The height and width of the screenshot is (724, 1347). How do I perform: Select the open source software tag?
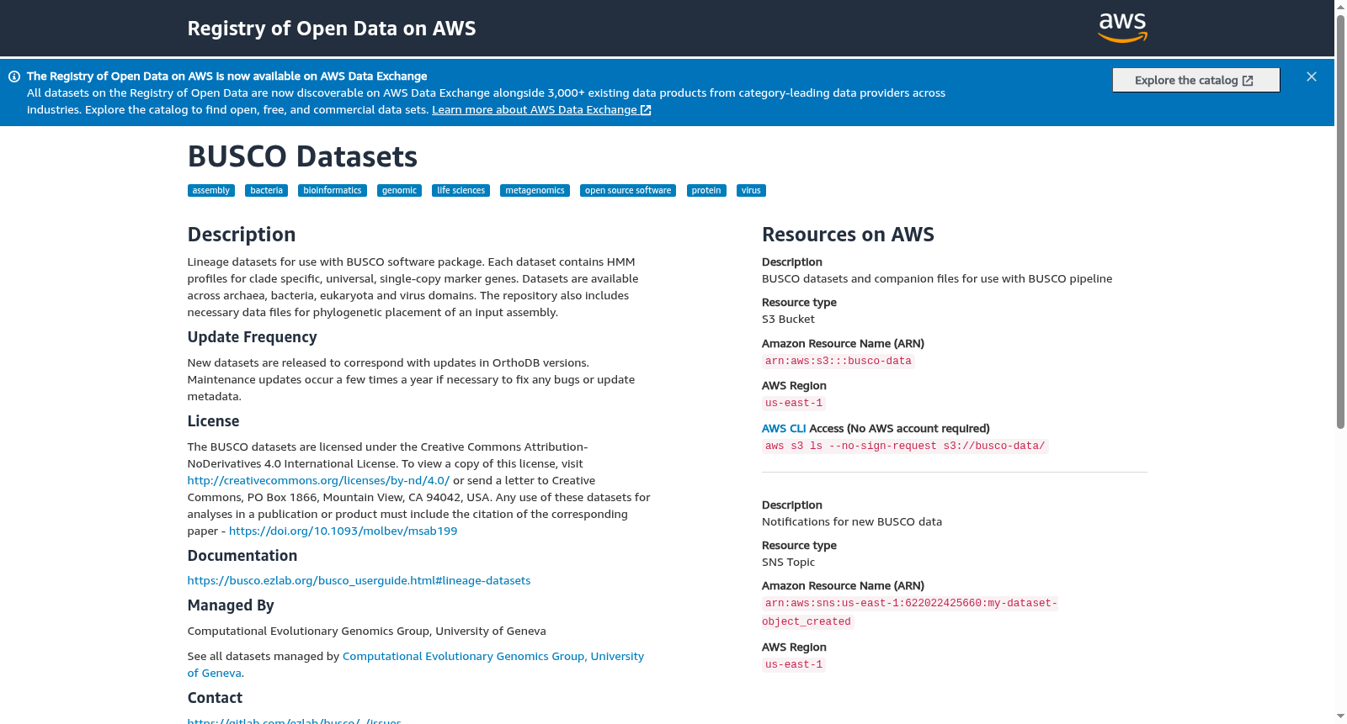click(628, 191)
